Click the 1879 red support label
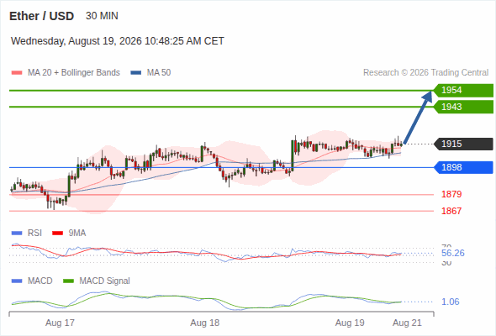Image resolution: width=496 pixels, height=336 pixels. coord(451,194)
